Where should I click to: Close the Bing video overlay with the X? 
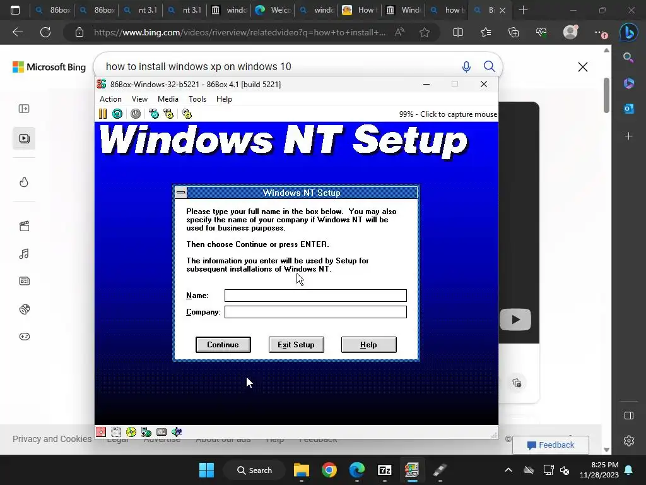[582, 67]
